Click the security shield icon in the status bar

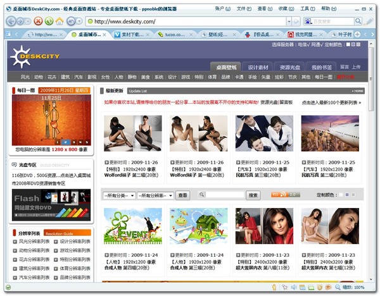coord(320,287)
